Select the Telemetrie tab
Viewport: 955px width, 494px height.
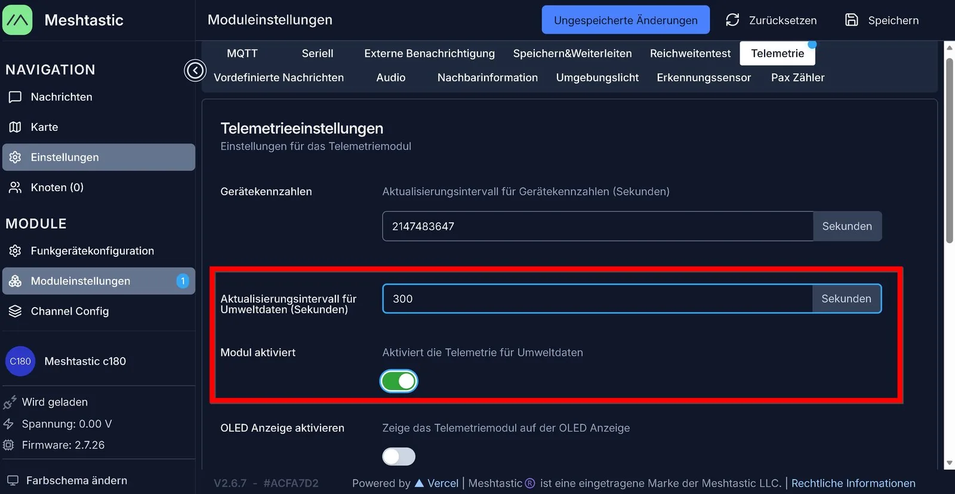[x=778, y=53]
